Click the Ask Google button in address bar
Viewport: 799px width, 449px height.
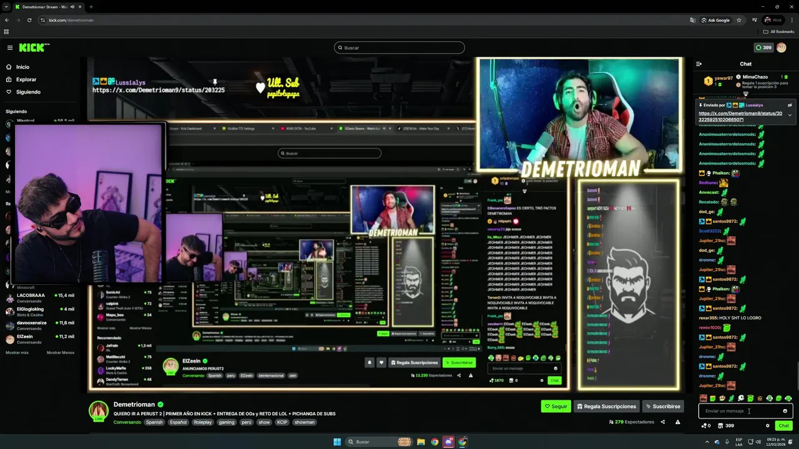point(715,20)
